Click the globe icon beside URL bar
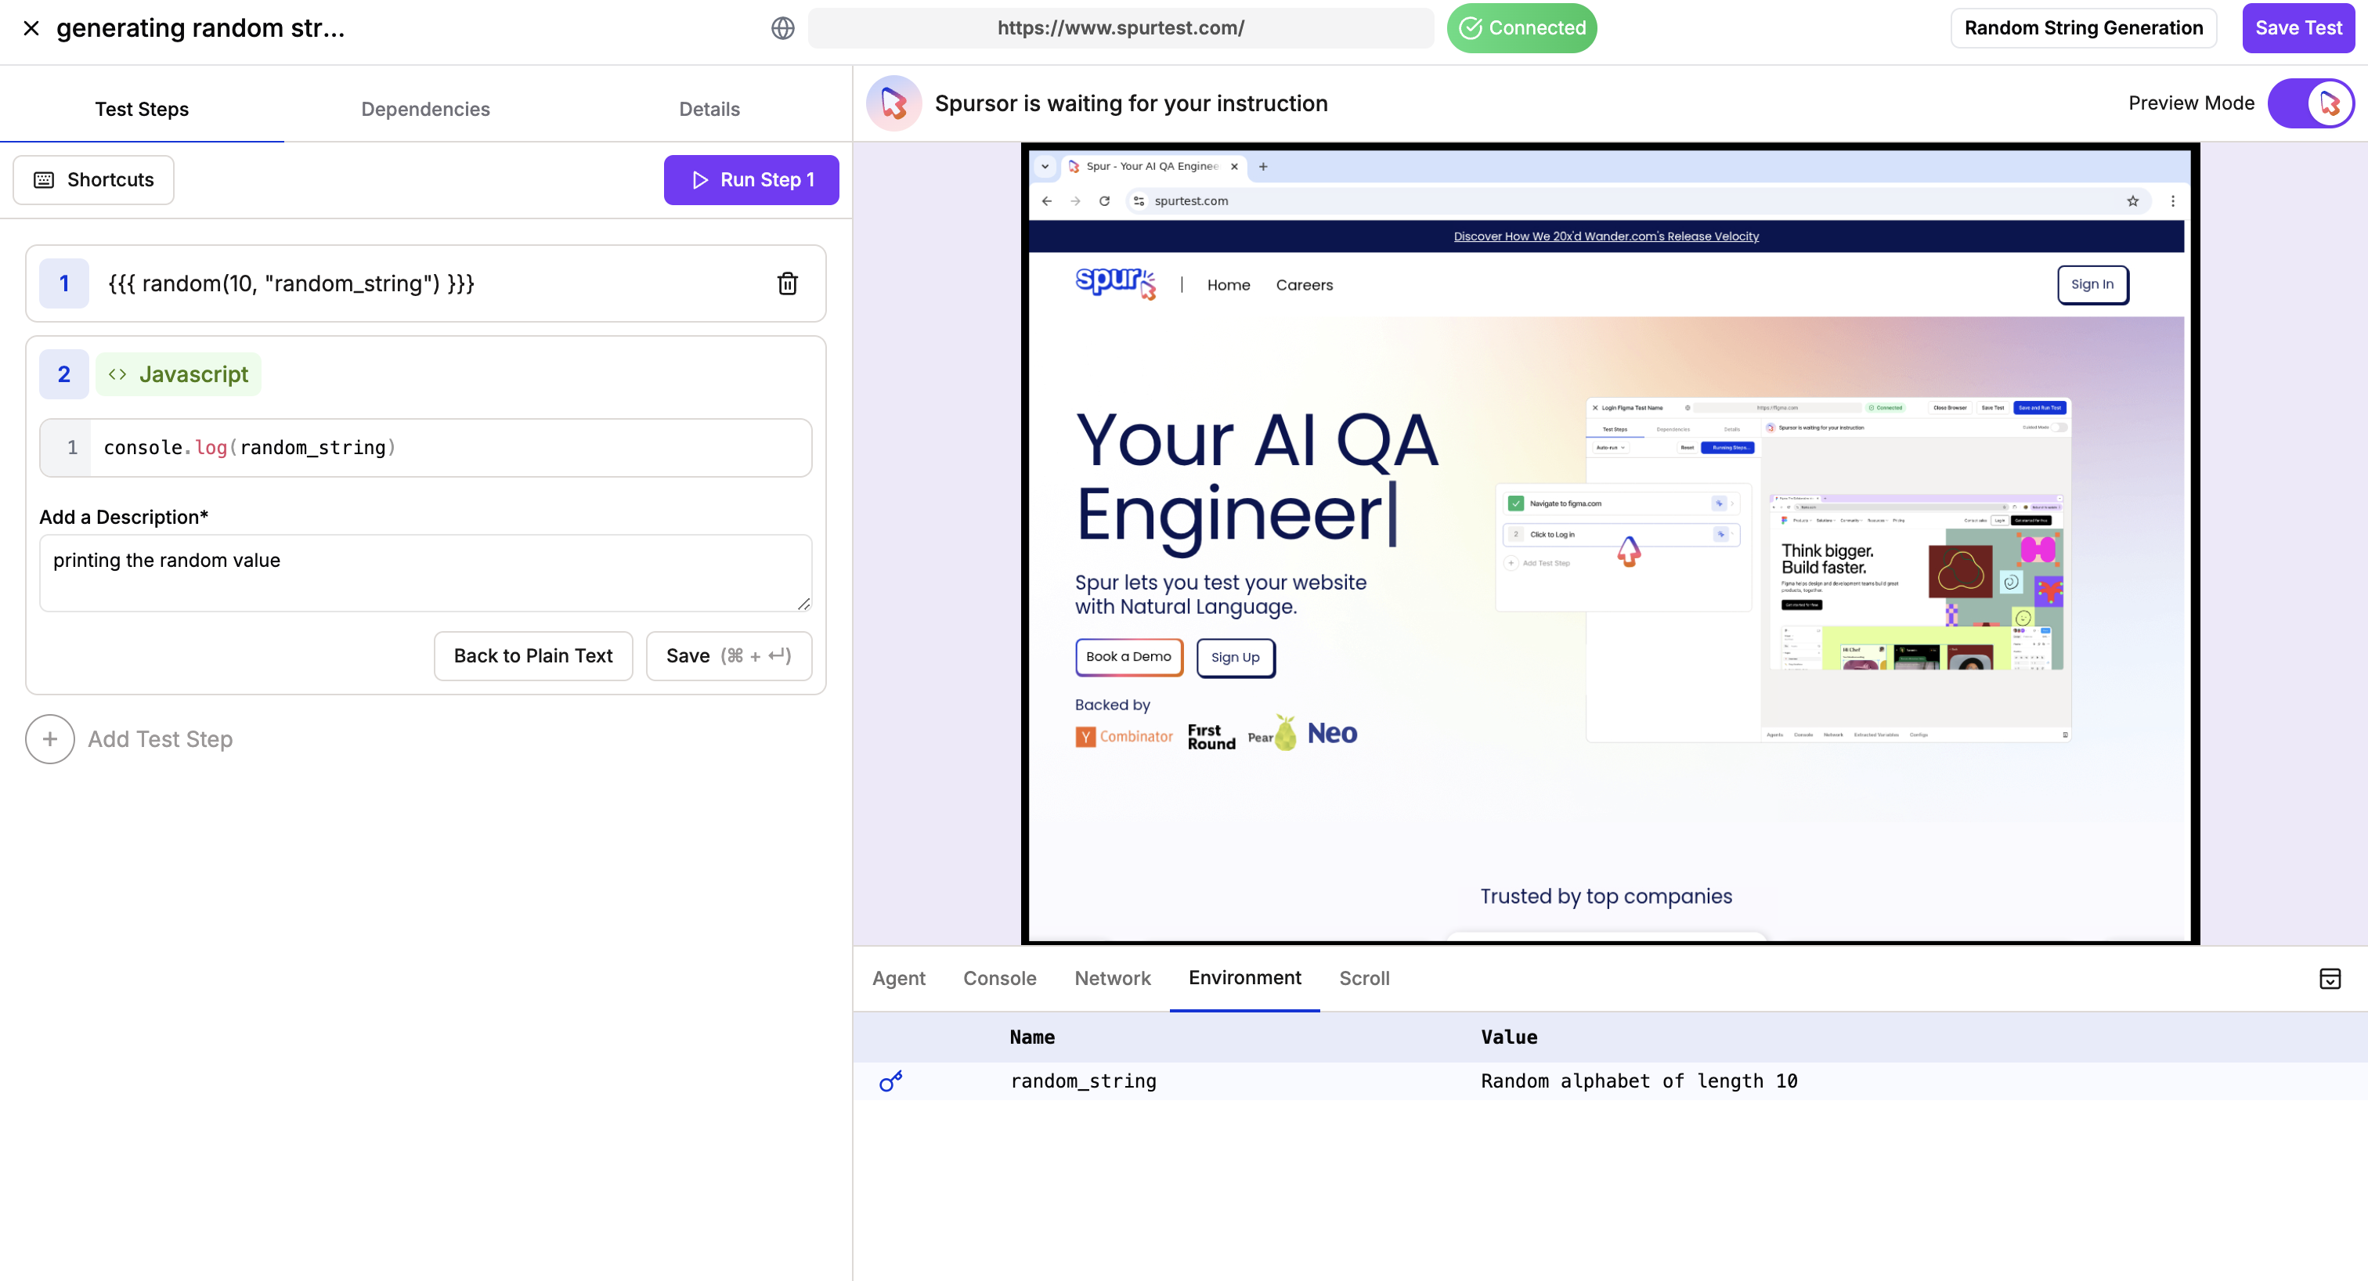Image resolution: width=2368 pixels, height=1281 pixels. coord(782,28)
